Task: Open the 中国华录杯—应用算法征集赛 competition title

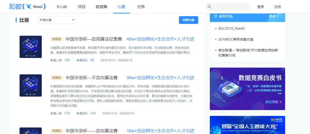Action: [x=94, y=39]
